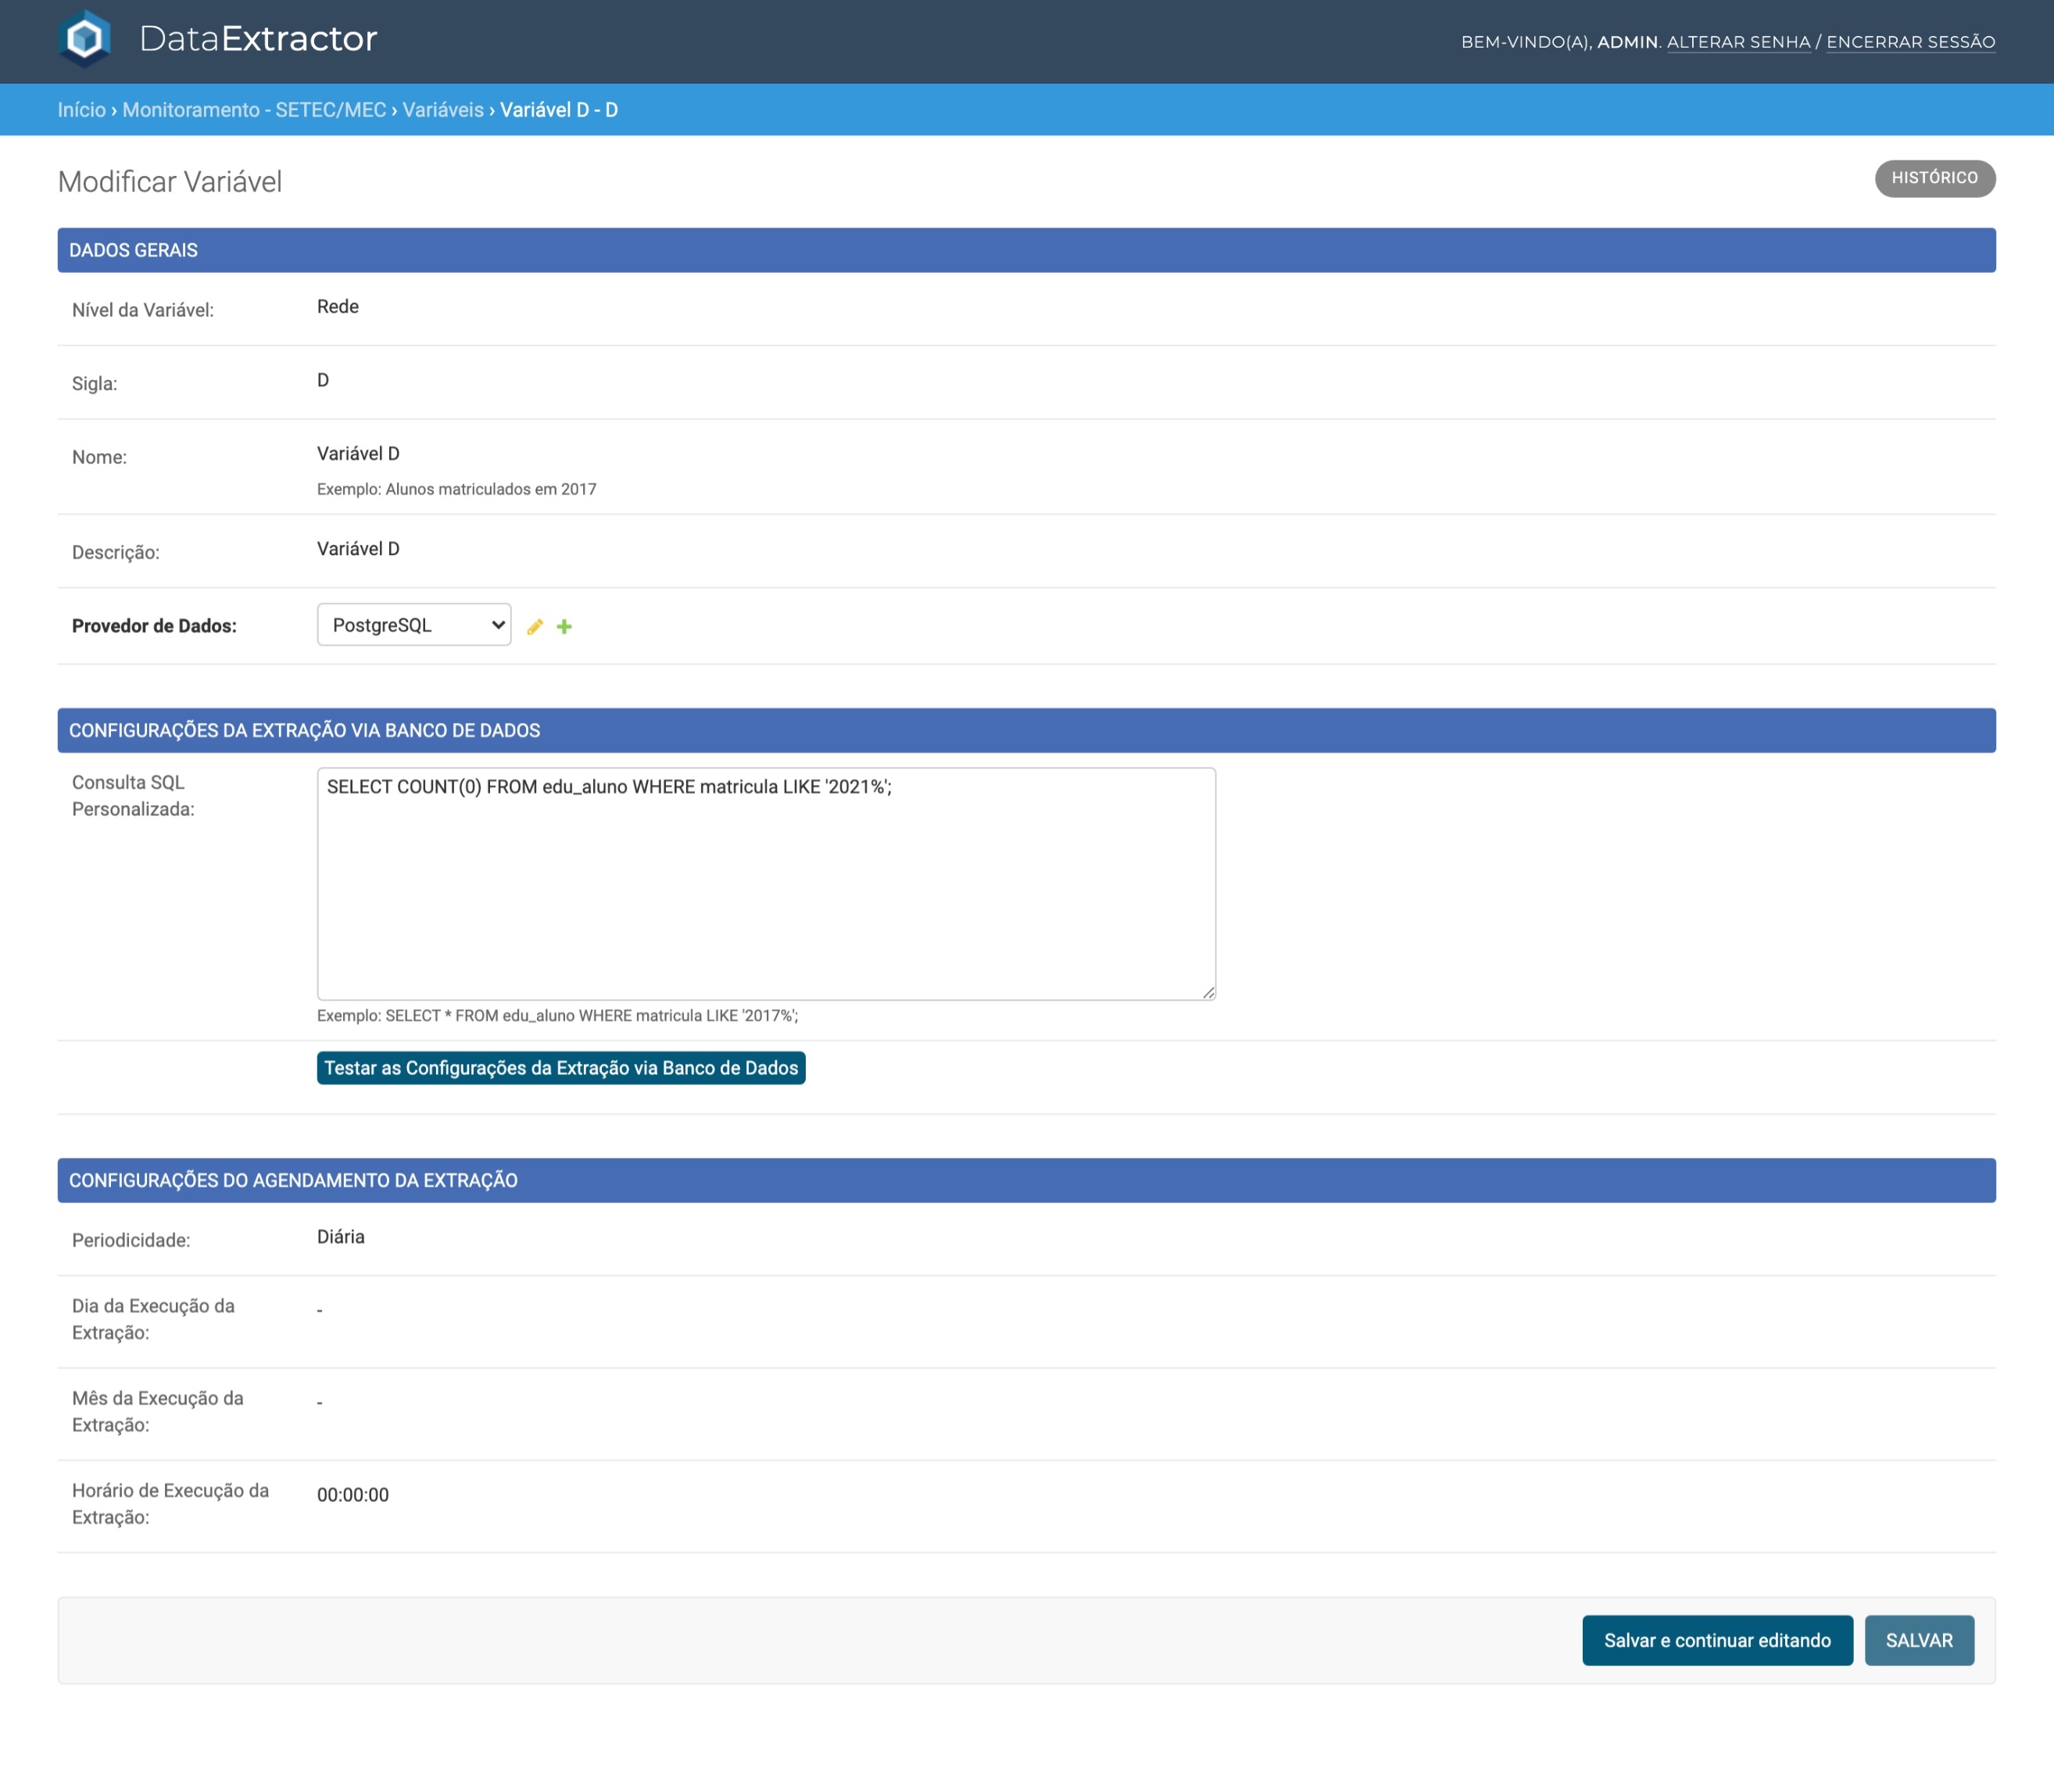Viewport: 2054px width, 1770px height.
Task: Click the ALTERAR SENHA link
Action: [x=1739, y=41]
